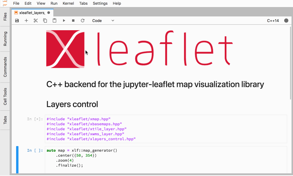Screen dimensions: 293x176
Task: Interrupt the kernel with stop icon
Action: (x=73, y=21)
